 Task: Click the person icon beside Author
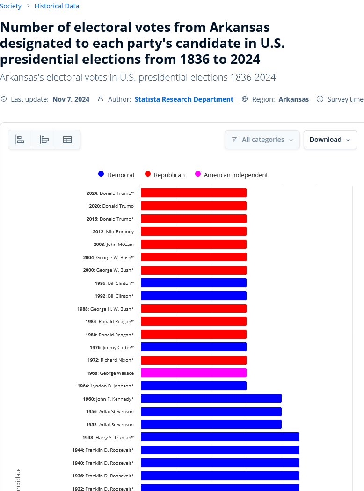pyautogui.click(x=101, y=99)
